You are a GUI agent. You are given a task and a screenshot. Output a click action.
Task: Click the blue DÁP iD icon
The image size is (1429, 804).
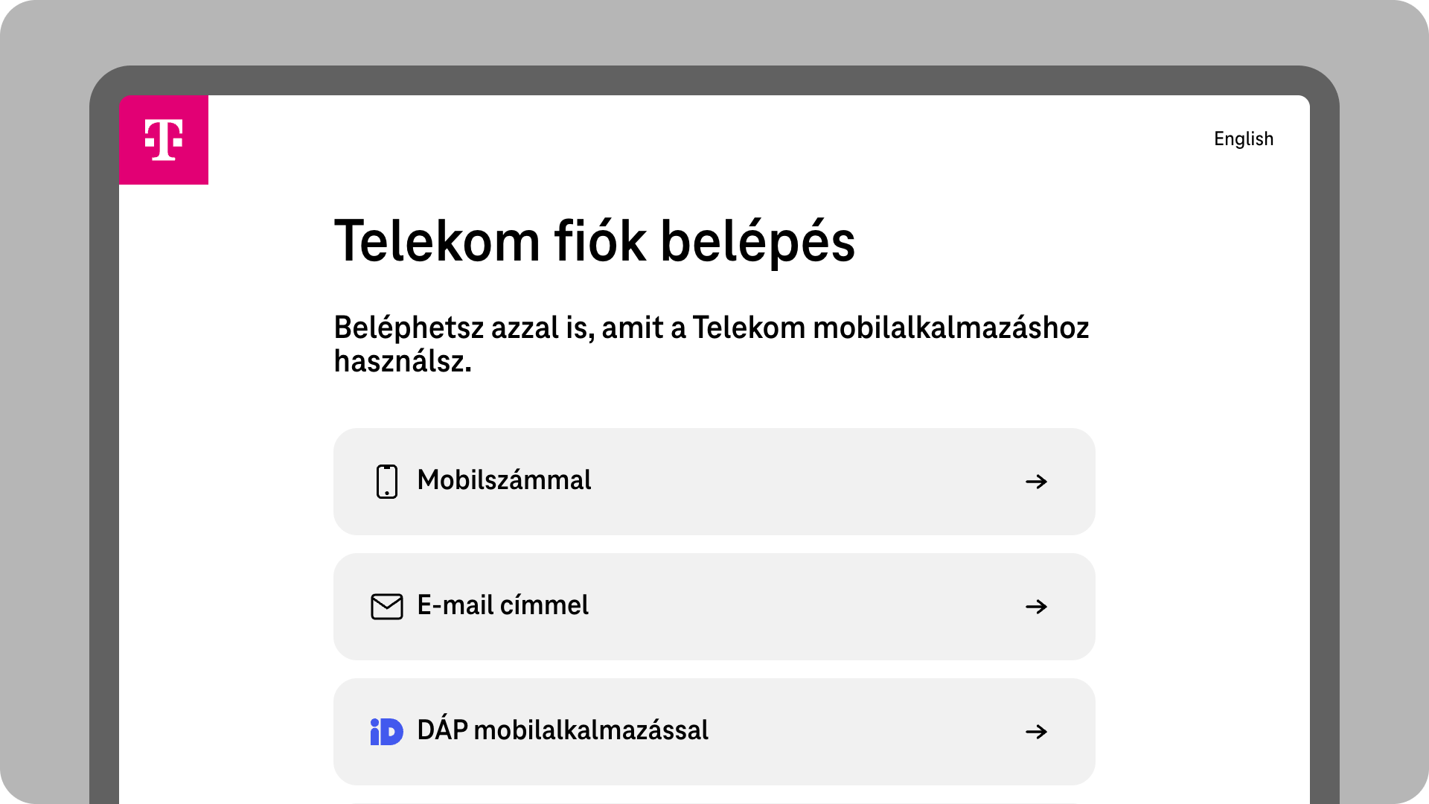[x=387, y=732]
